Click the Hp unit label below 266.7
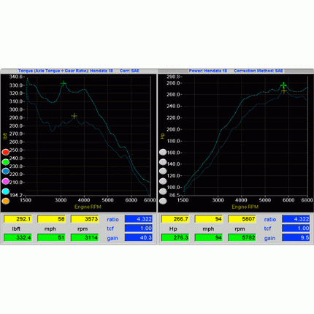The image size is (314, 314). [x=173, y=229]
